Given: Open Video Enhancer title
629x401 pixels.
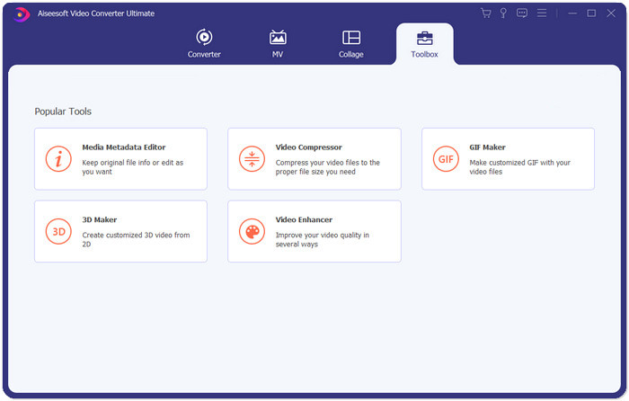Looking at the screenshot, I should point(304,219).
